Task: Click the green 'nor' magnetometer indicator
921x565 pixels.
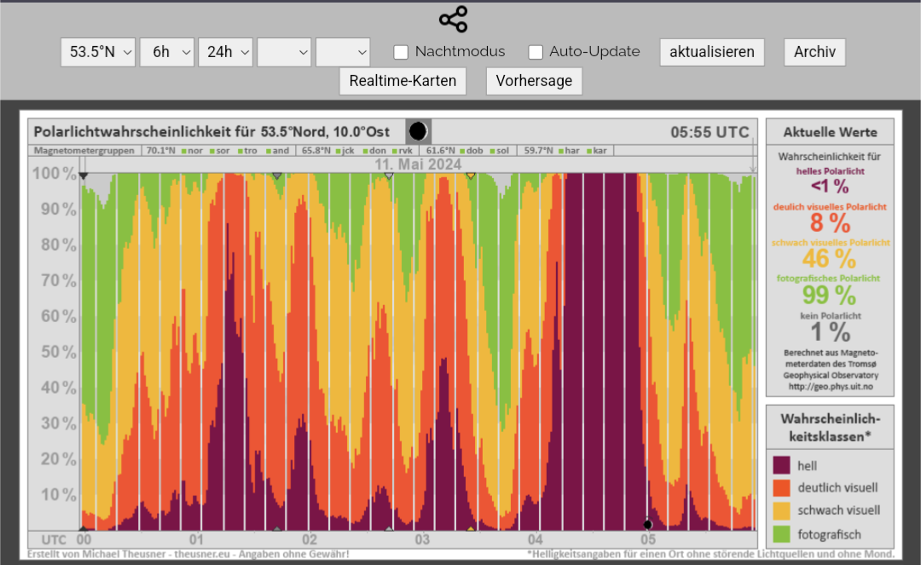Action: (x=182, y=151)
